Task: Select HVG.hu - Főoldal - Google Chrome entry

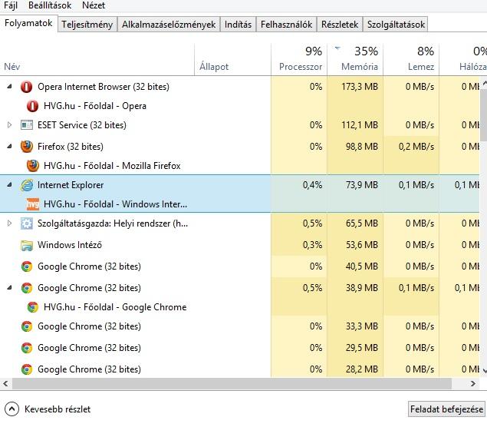Action: (x=115, y=307)
